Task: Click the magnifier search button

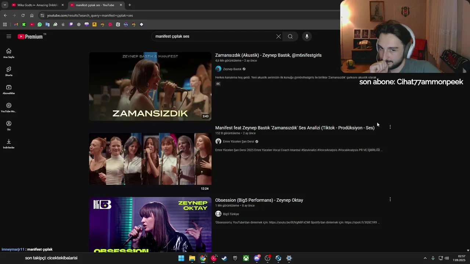Action: pos(290,36)
